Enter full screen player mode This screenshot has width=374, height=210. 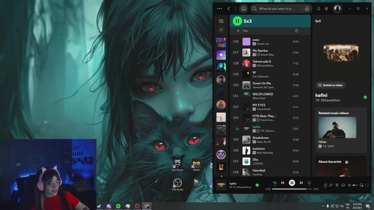click(x=367, y=185)
